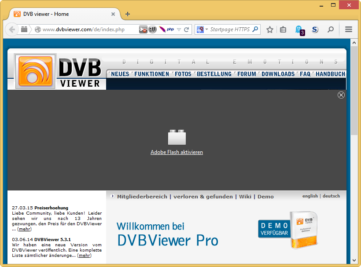This screenshot has height=267, width=361.
Task: Click the tab favicon of DVB viewer
Action: point(17,14)
